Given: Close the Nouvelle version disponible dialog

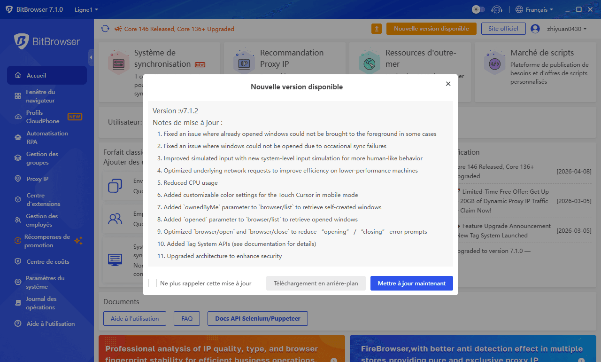Looking at the screenshot, I should 448,84.
